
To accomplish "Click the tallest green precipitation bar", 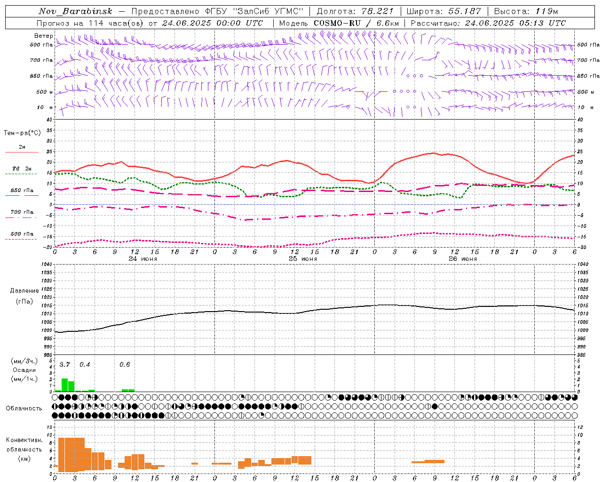I will (65, 385).
